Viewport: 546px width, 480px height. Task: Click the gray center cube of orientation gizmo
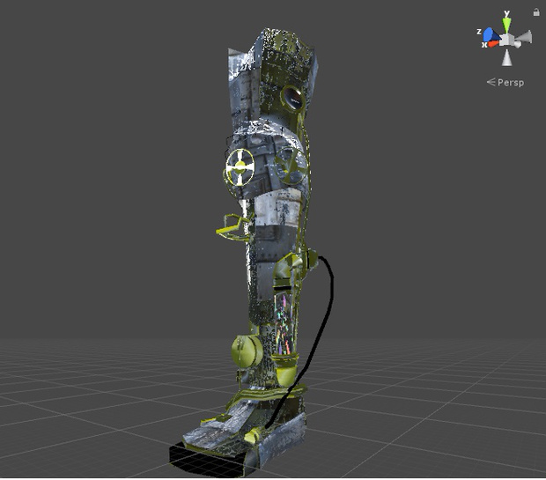pos(506,40)
